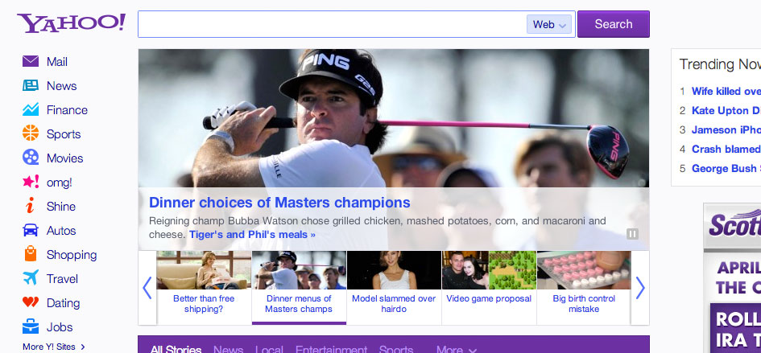761x353 pixels.
Task: Click the Autos car icon
Action: (x=31, y=231)
